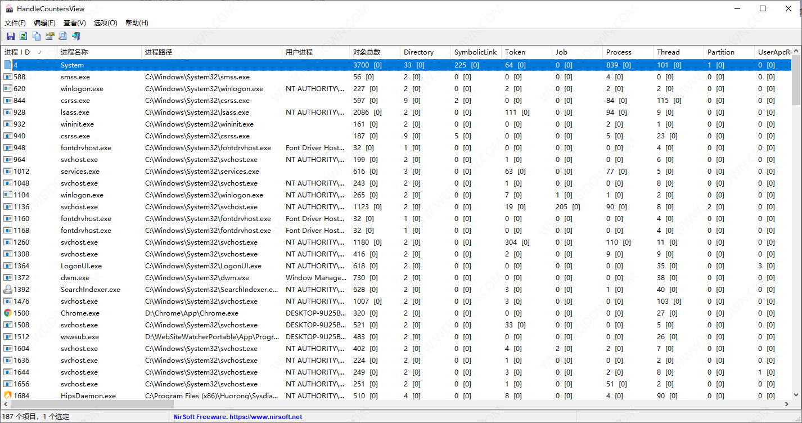Image resolution: width=802 pixels, height=423 pixels.
Task: Click the process icon for PID 1512
Action: pyautogui.click(x=8, y=337)
